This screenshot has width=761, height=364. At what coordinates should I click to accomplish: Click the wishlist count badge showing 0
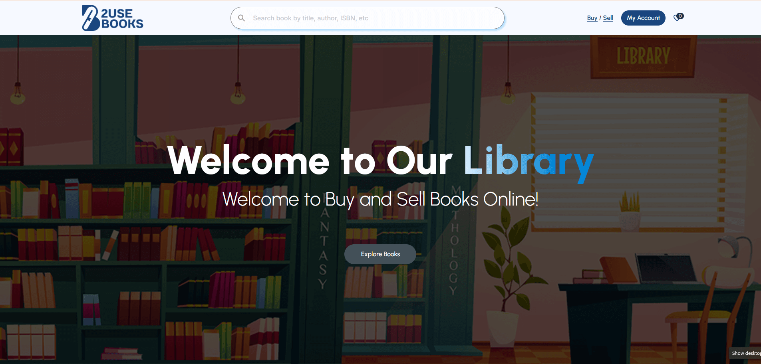(681, 16)
